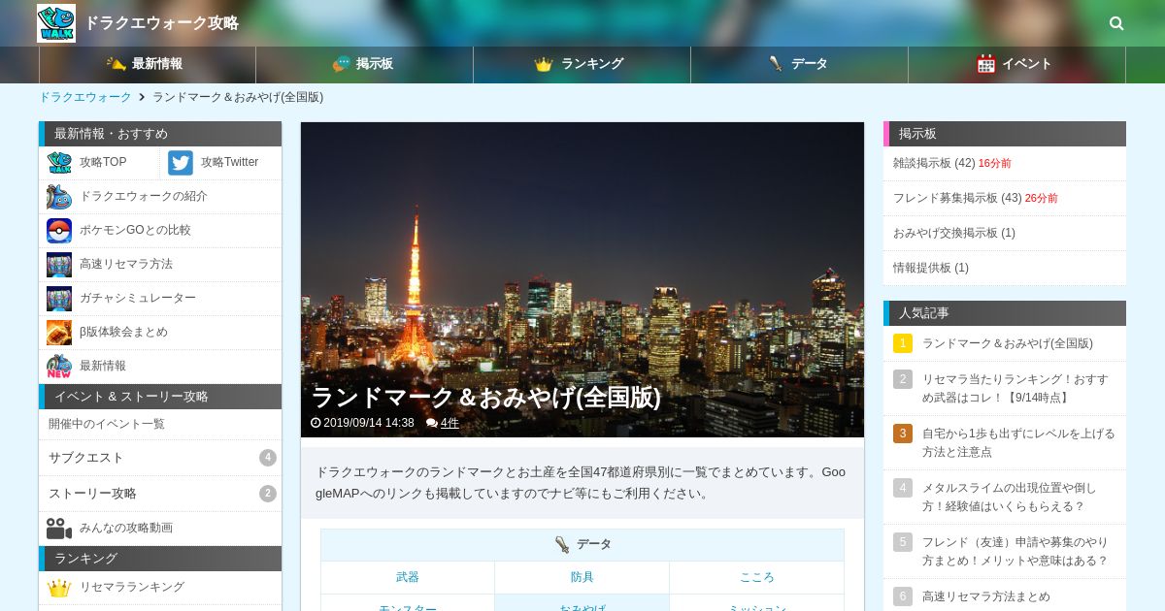This screenshot has width=1165, height=611.
Task: Click ドラクエウォーク breadcrumb link
Action: (x=85, y=97)
